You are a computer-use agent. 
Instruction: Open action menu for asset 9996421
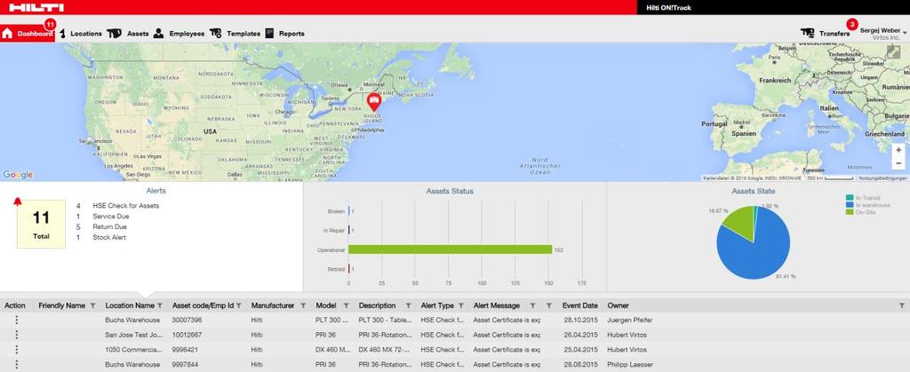coord(16,350)
